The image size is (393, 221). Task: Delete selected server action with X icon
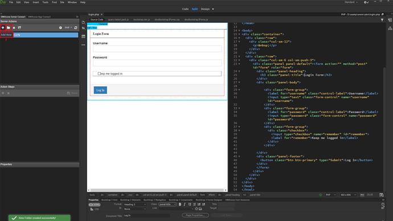(14, 27)
